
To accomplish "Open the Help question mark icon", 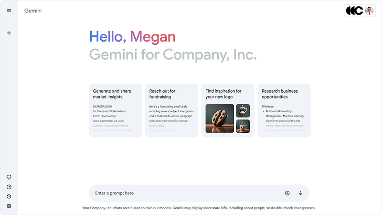I will click(9, 187).
